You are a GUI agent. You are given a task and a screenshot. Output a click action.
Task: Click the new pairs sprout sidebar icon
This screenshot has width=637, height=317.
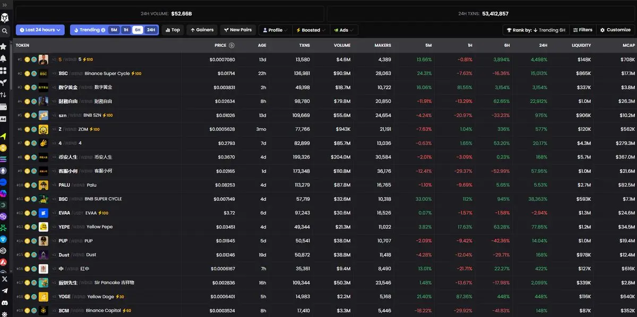pyautogui.click(x=4, y=83)
